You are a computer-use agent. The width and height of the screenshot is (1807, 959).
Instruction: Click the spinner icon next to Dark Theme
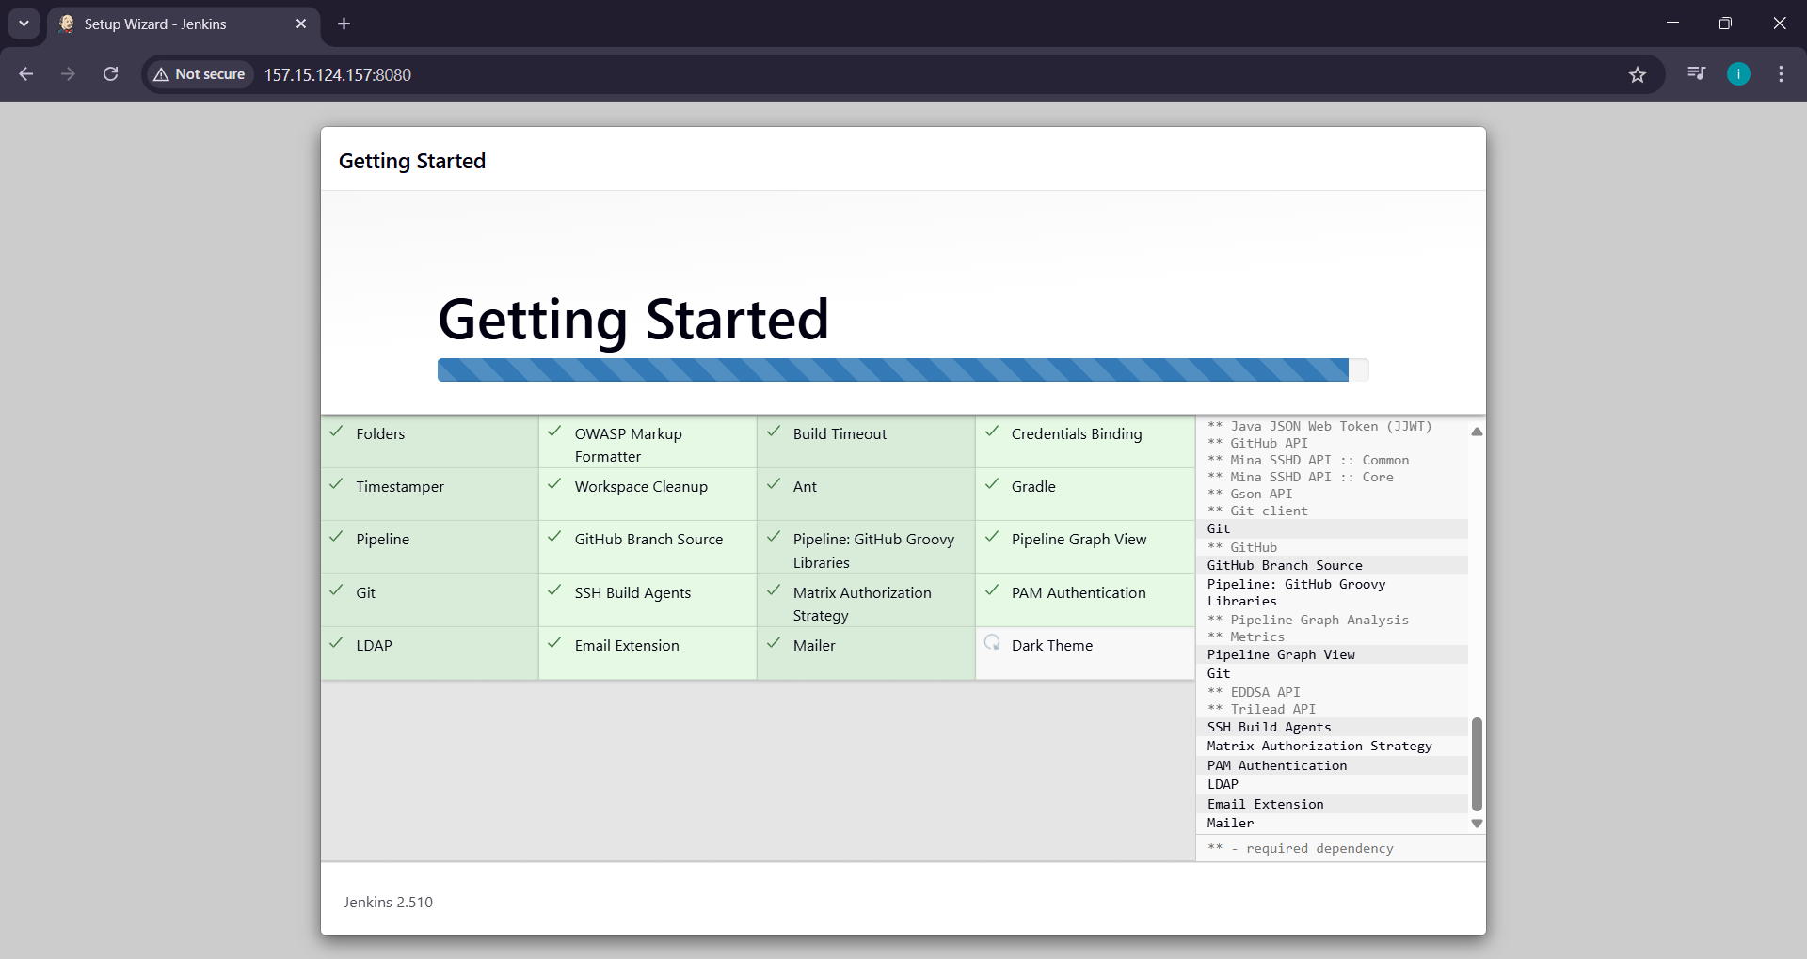tap(992, 644)
